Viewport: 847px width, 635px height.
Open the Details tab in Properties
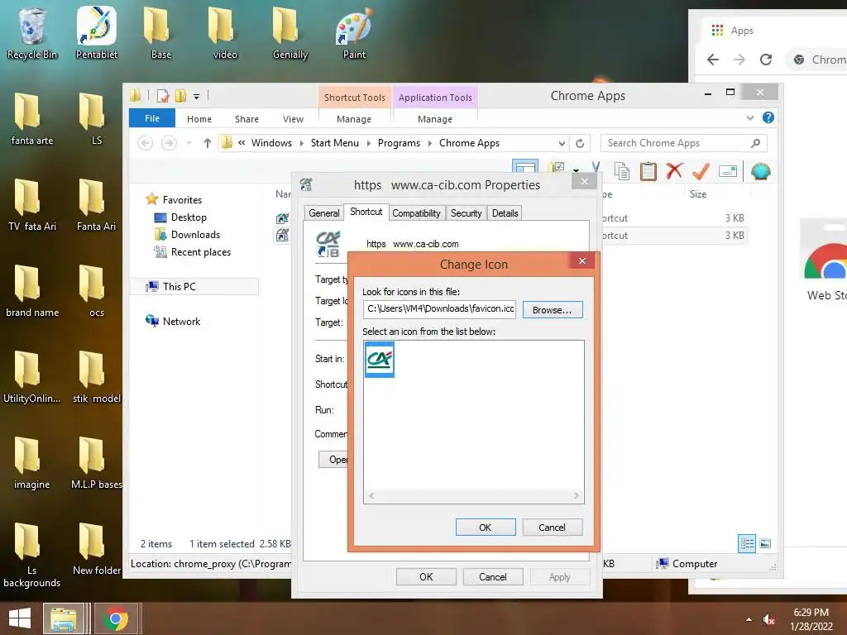tap(505, 213)
